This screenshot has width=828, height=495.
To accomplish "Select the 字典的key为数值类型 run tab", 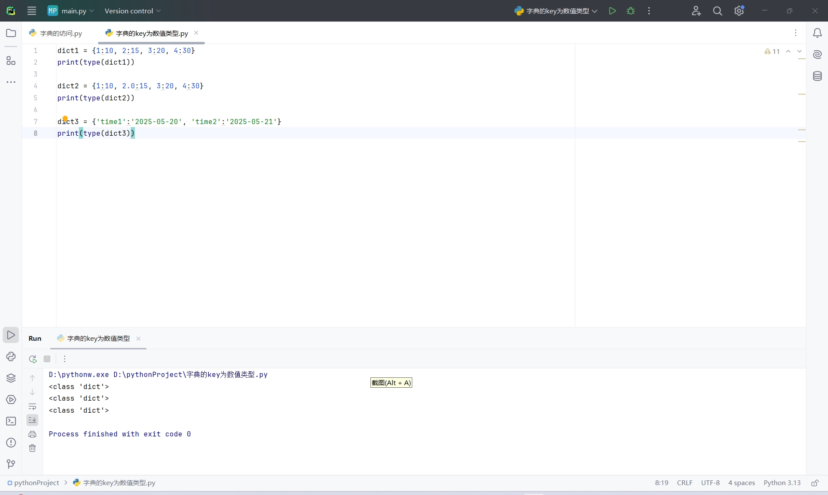I will click(x=98, y=338).
